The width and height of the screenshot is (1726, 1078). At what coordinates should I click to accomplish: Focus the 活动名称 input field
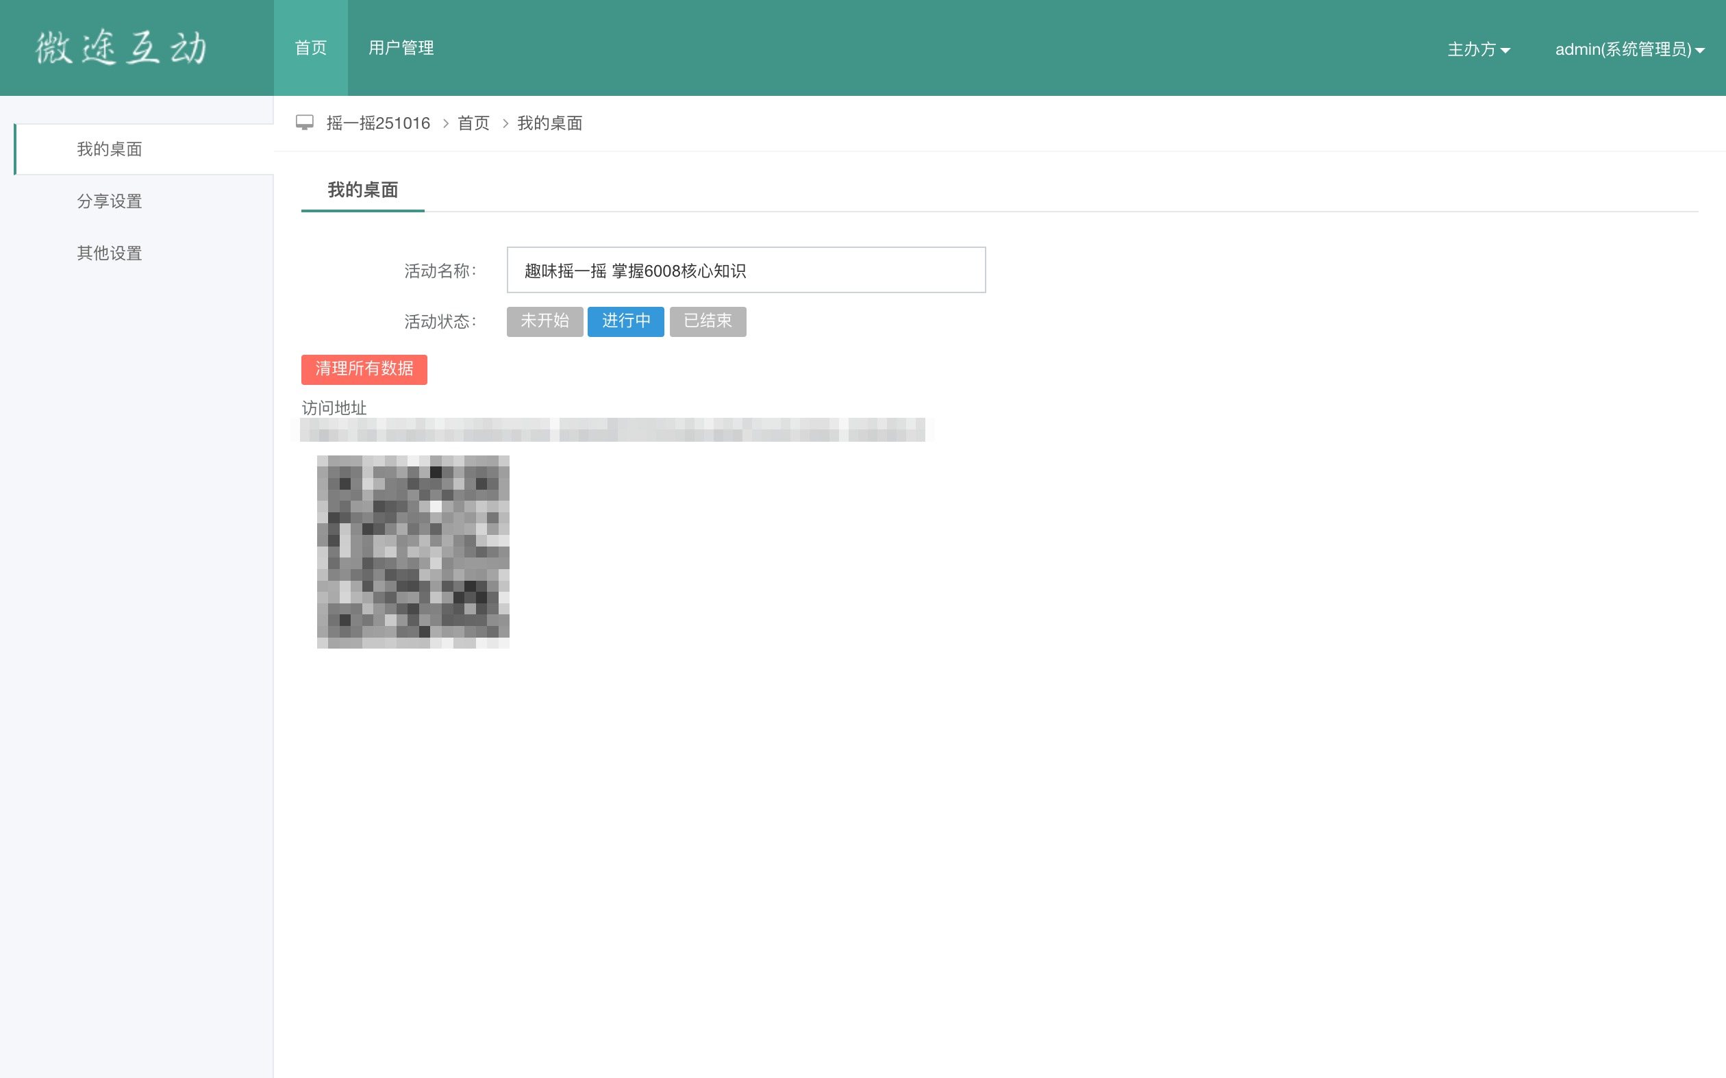pyautogui.click(x=746, y=270)
